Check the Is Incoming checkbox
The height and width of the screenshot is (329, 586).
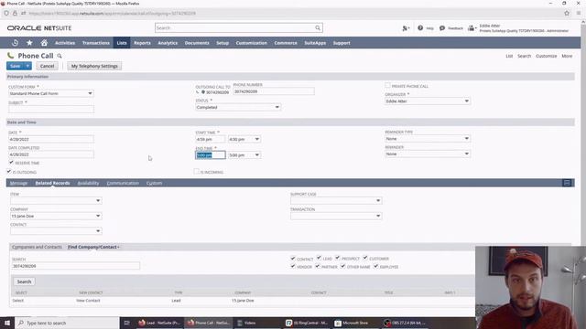point(197,172)
